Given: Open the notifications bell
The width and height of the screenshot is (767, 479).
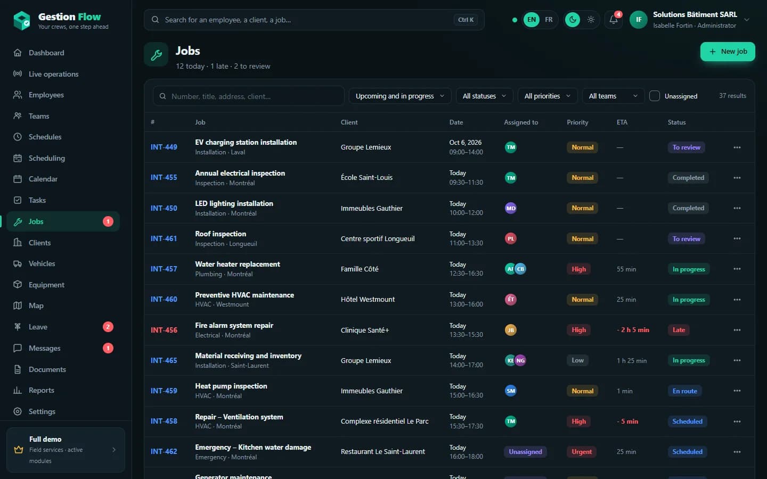Looking at the screenshot, I should (614, 20).
